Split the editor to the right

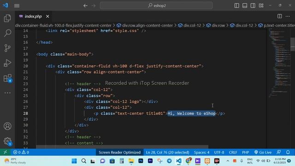(x=280, y=17)
